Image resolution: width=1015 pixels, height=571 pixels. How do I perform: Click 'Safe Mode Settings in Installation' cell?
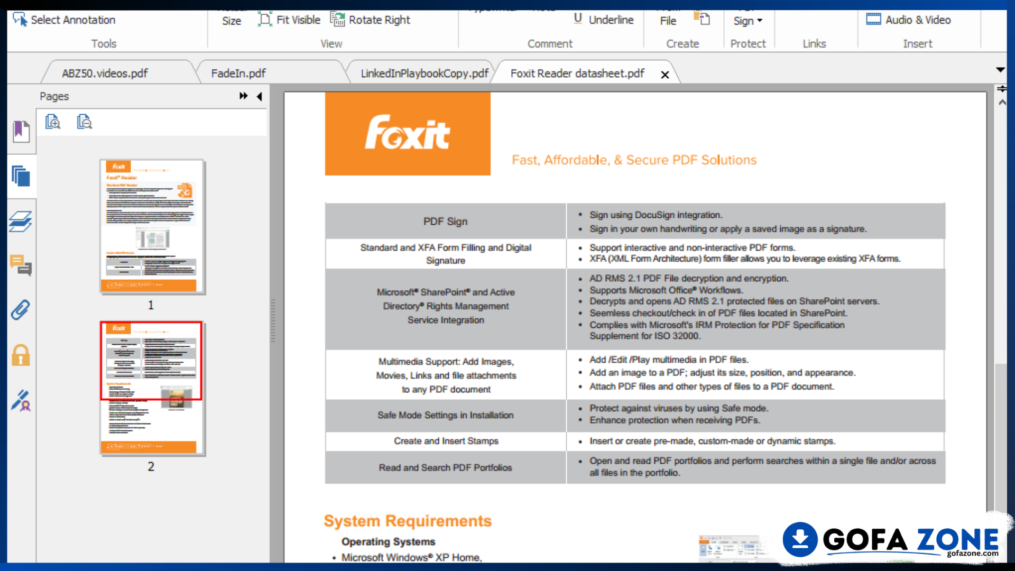[x=446, y=415]
